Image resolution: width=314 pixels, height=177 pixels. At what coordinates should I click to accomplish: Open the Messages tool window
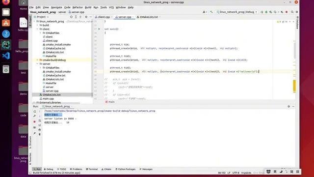(146, 169)
